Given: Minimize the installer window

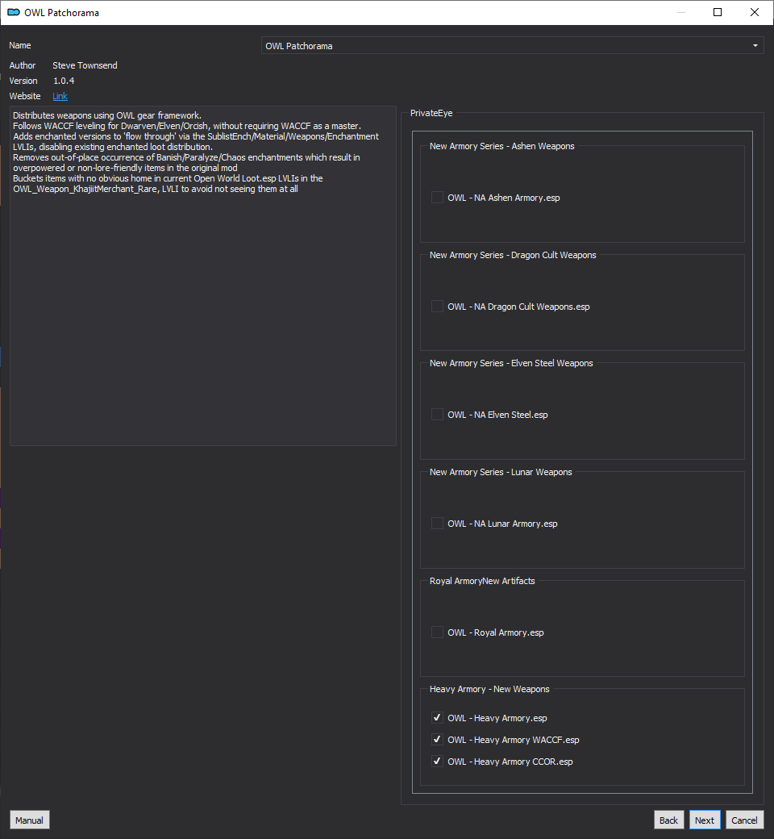Looking at the screenshot, I should coord(681,12).
